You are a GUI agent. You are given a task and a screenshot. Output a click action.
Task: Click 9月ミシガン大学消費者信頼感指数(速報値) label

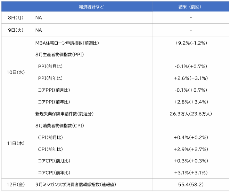point(76,184)
